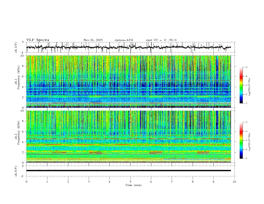This screenshot has height=204, width=264.
Task: Click the "6" kHz tick on ch.2 frequency axis
Action: pyautogui.click(x=24, y=132)
